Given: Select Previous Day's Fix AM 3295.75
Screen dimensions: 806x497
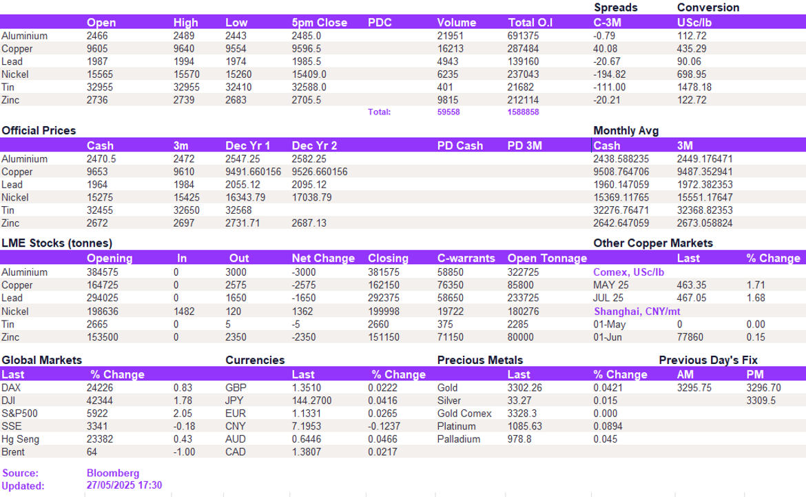Looking at the screenshot, I should (694, 388).
